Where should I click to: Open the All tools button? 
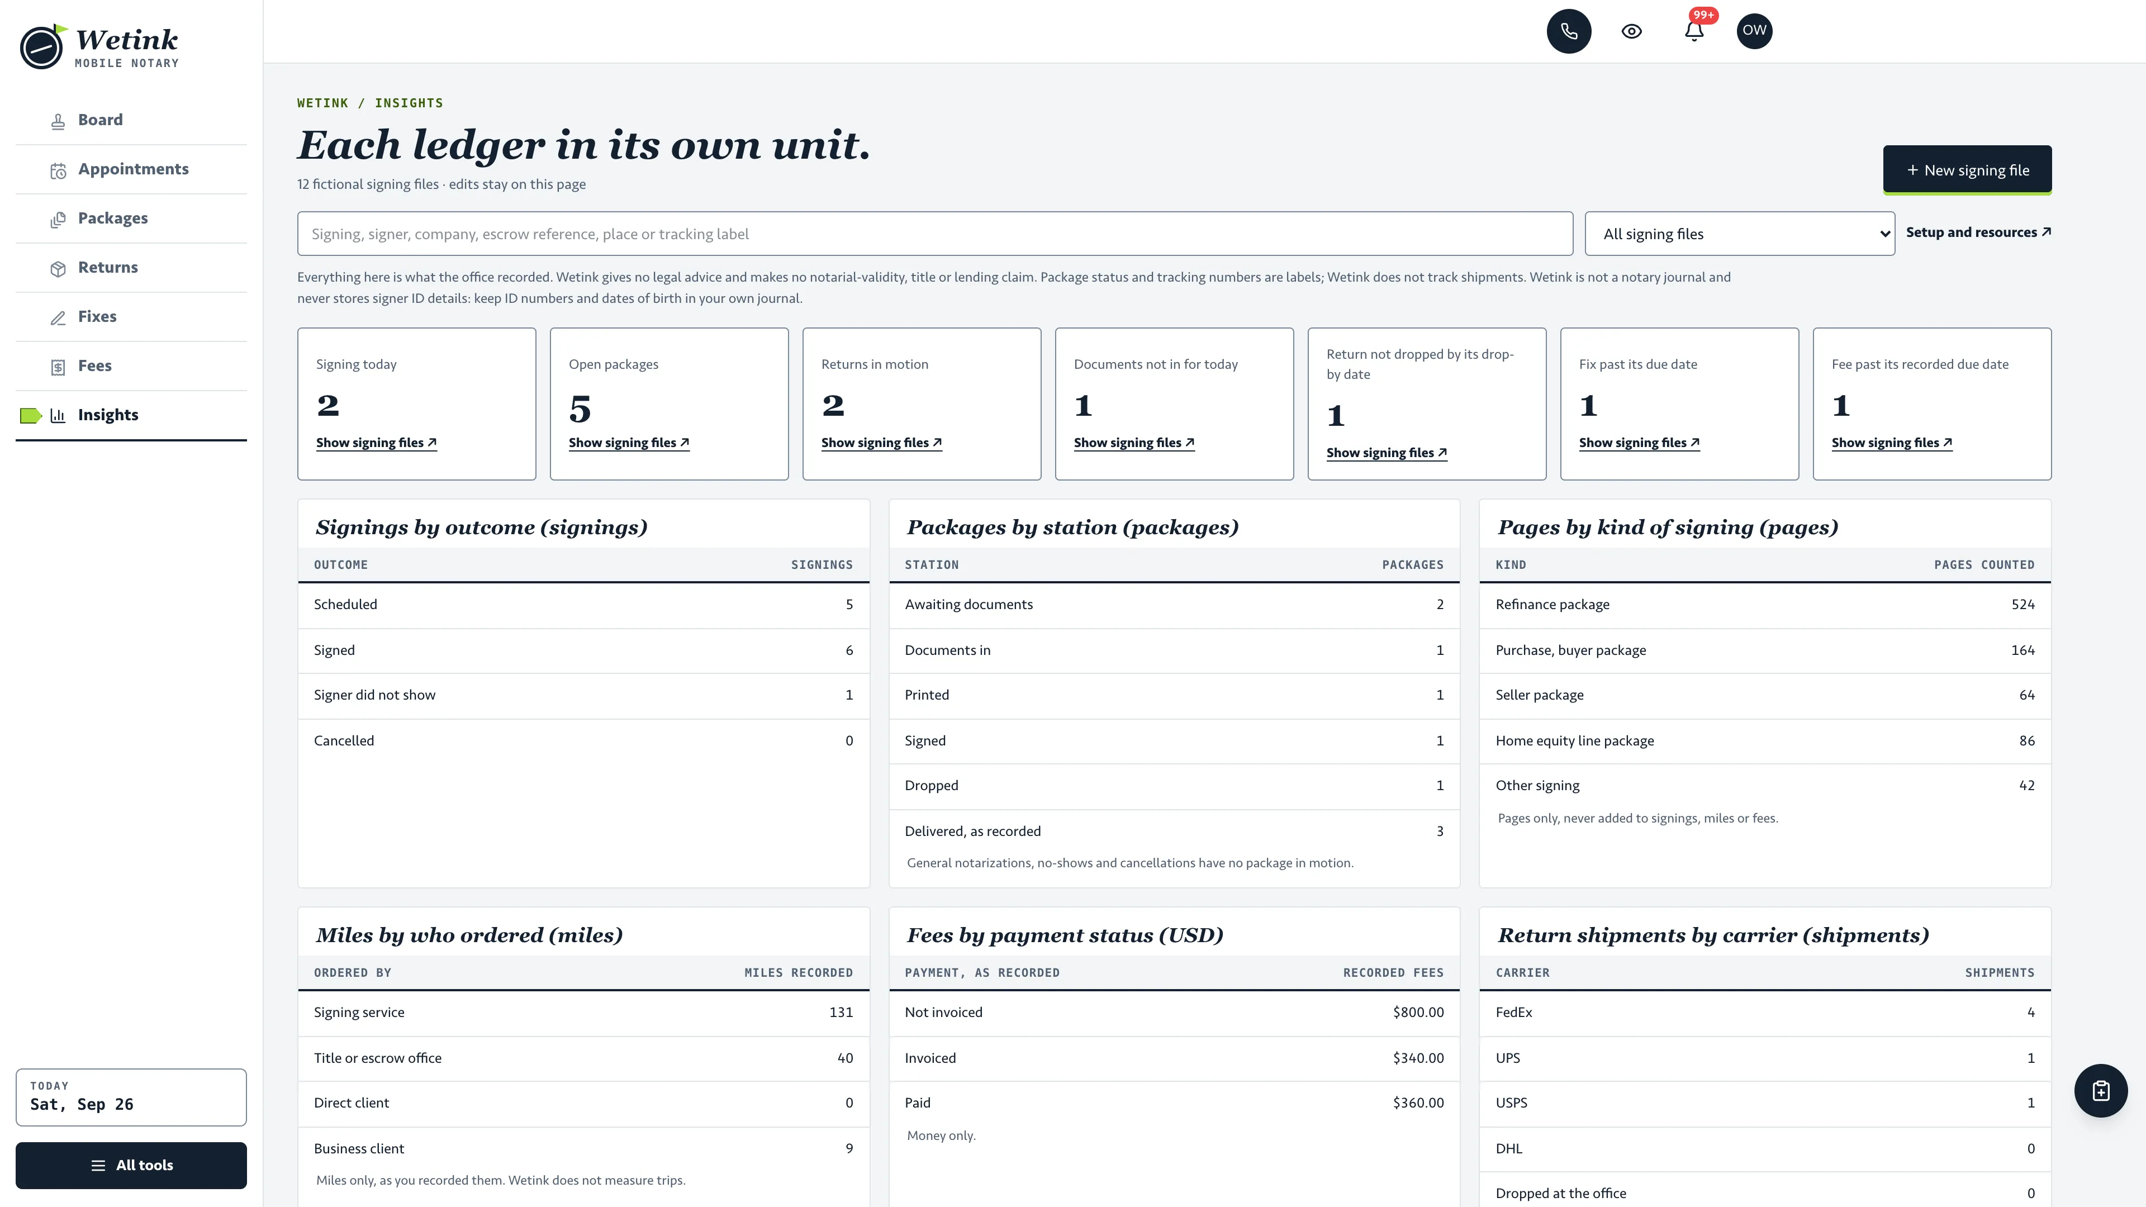131,1165
